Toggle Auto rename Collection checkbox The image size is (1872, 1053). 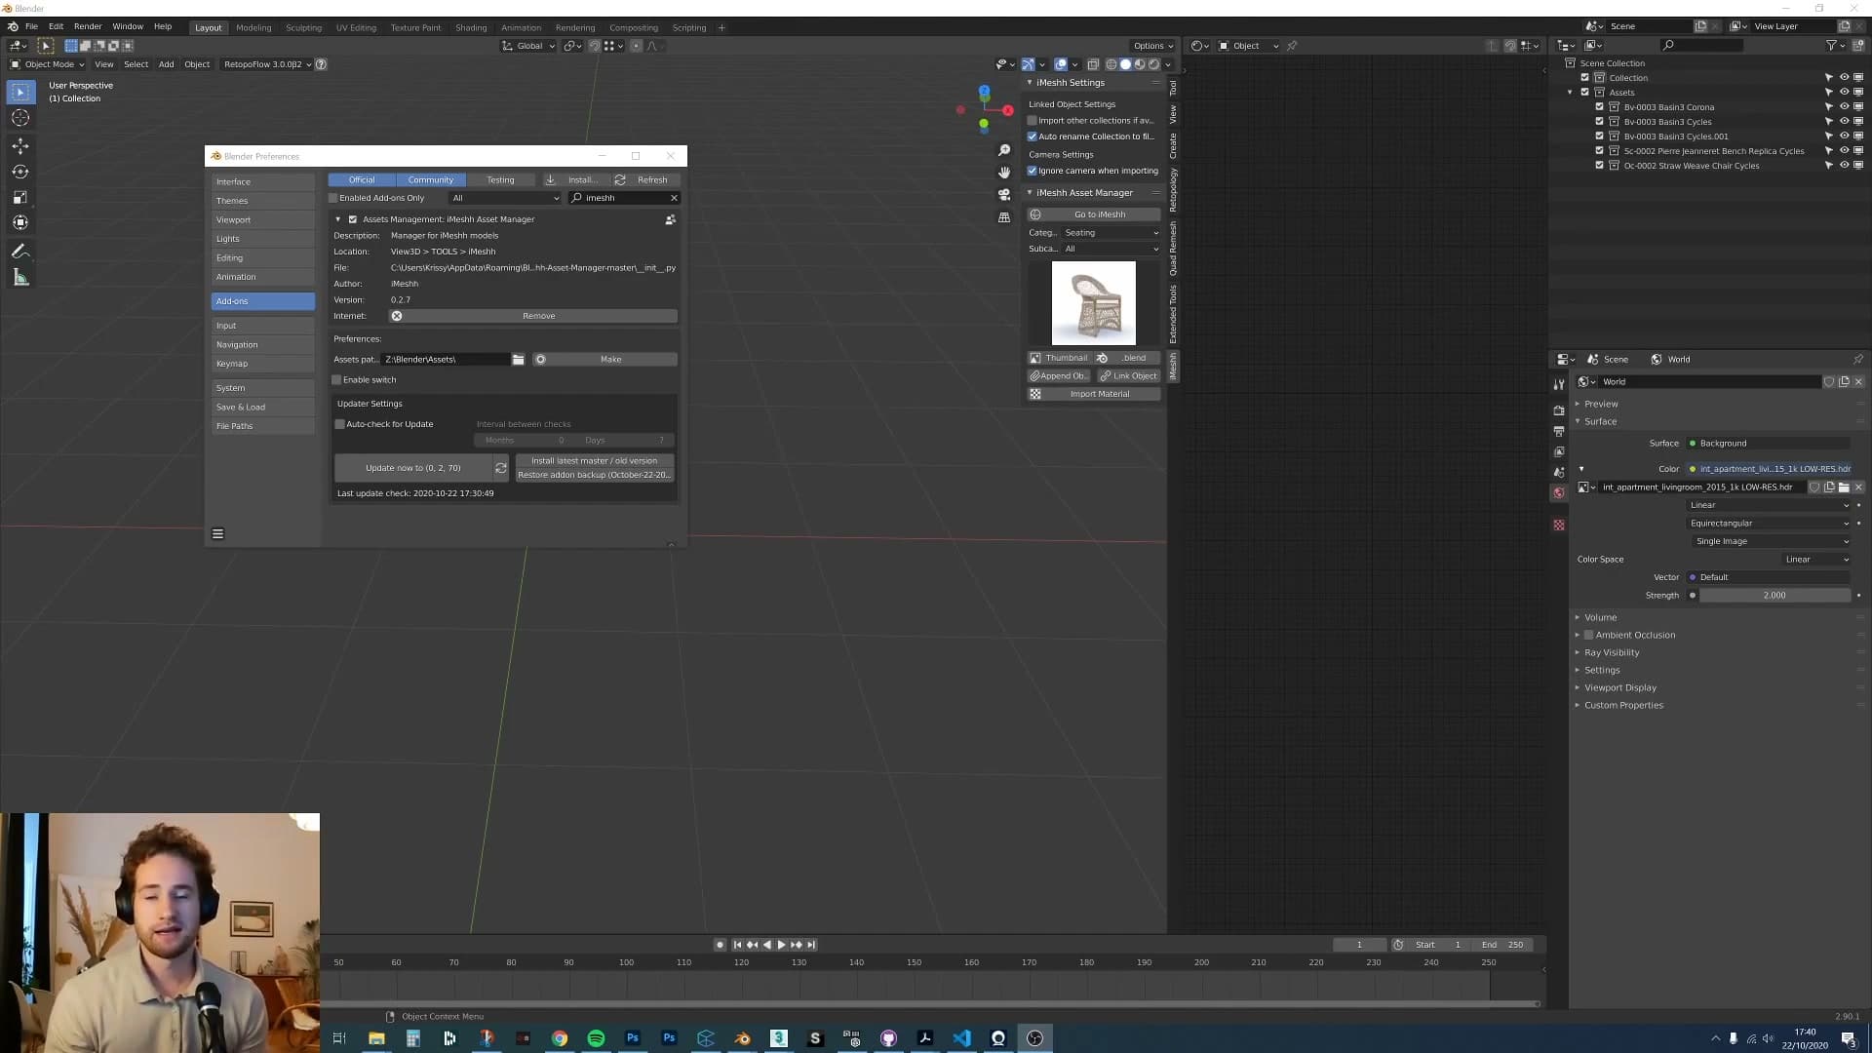pos(1033,136)
